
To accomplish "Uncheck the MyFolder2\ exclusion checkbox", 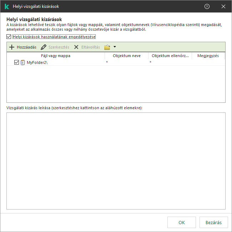I will (16, 62).
